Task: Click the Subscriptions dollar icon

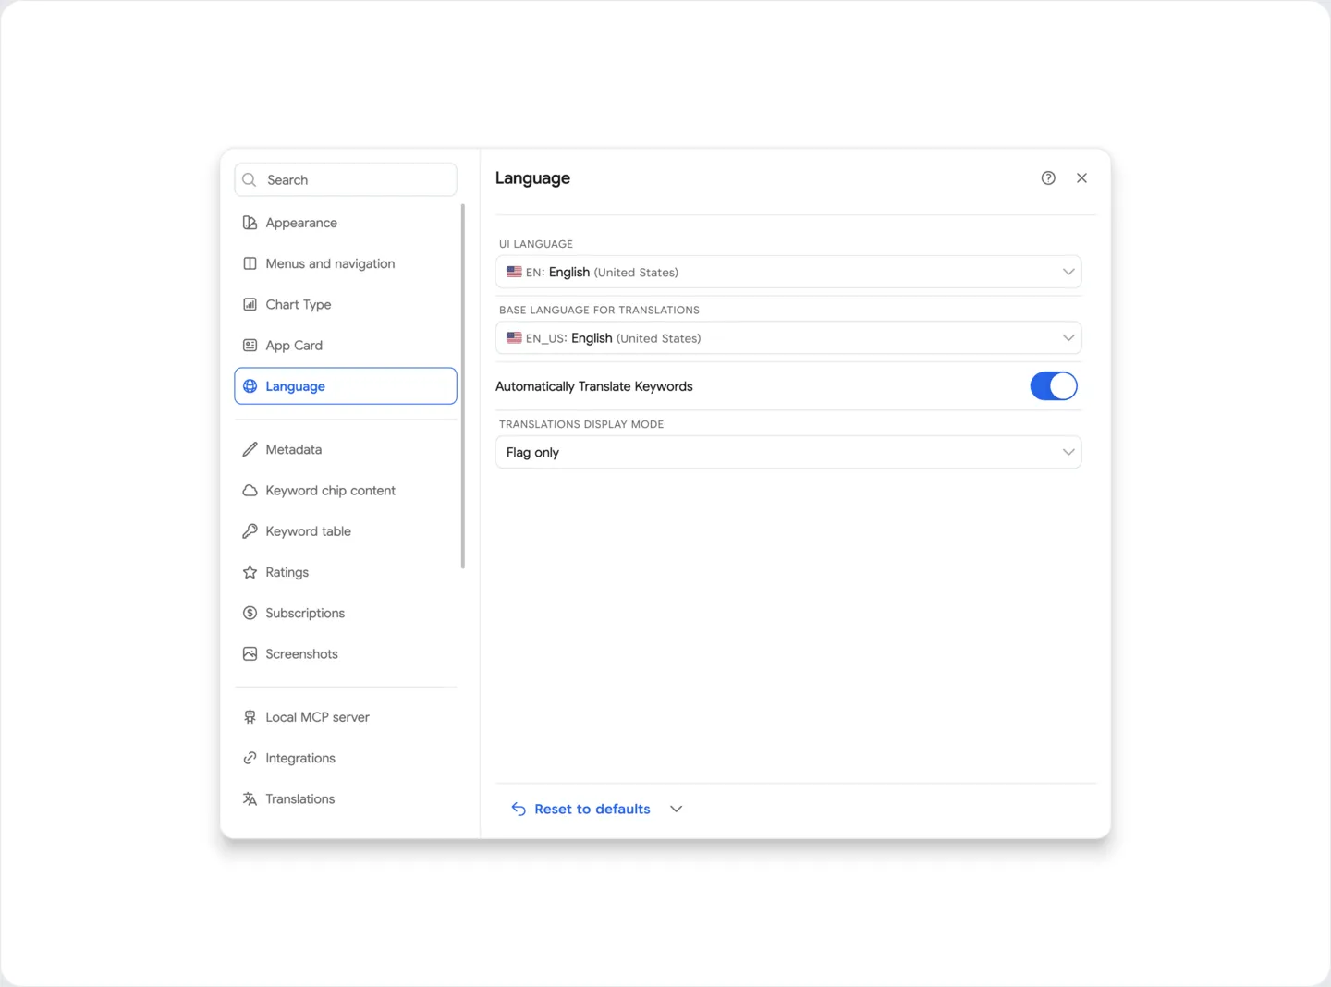Action: [x=250, y=613]
